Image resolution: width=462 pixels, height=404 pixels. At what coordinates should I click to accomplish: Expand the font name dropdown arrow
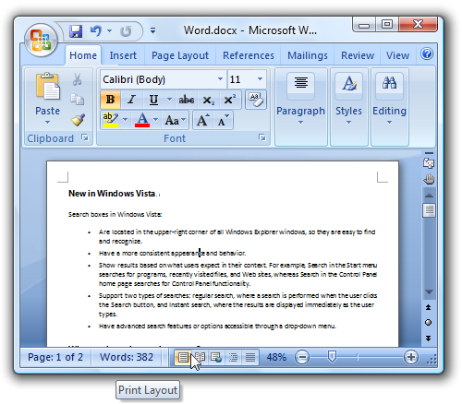220,79
